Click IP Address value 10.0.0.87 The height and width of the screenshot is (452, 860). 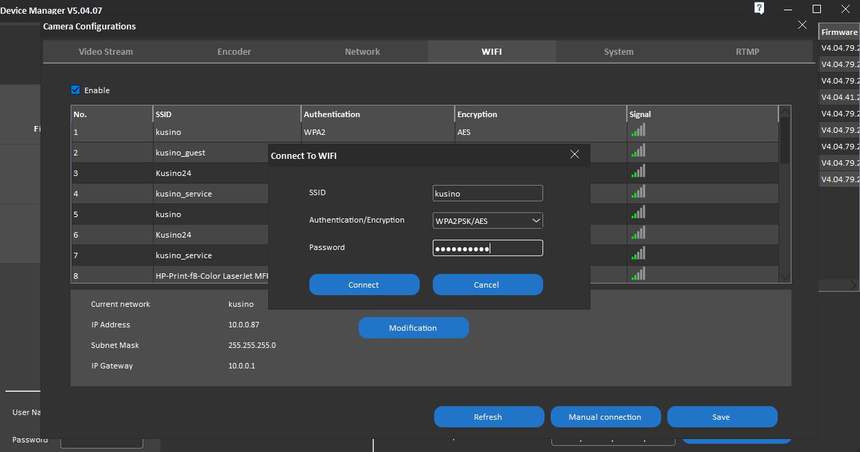click(243, 325)
